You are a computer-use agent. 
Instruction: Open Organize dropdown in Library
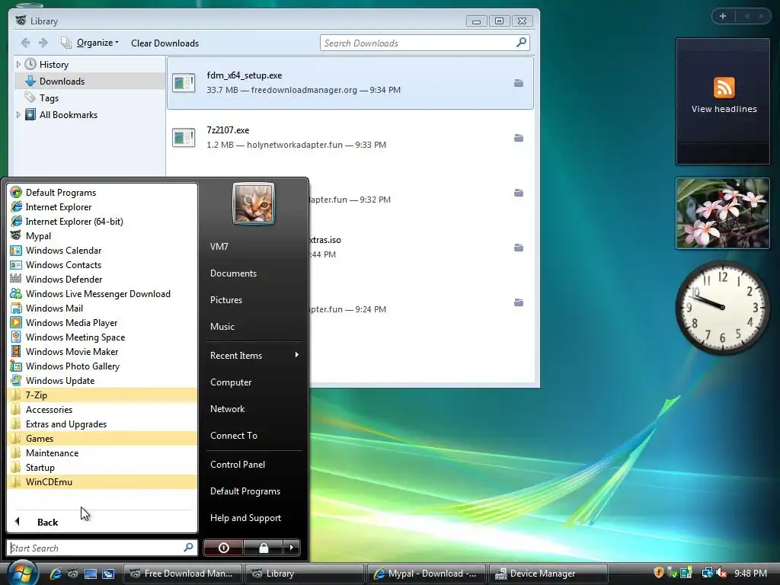point(90,43)
